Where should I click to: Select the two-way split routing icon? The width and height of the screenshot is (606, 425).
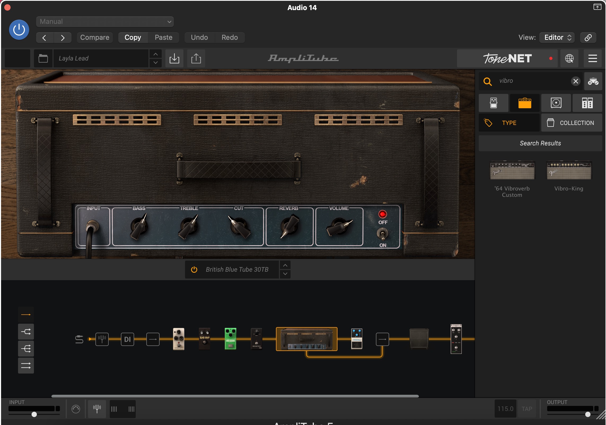26,332
